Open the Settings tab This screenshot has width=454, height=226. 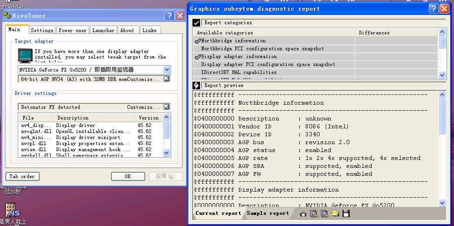(x=42, y=30)
